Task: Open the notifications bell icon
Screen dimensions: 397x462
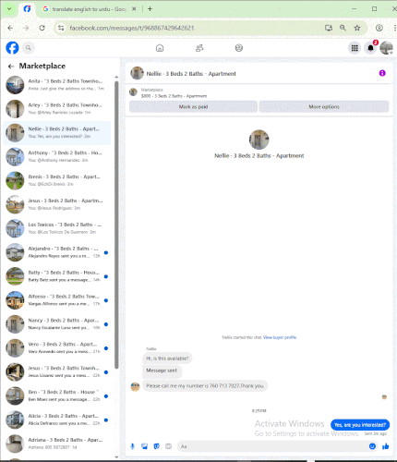Action: (x=370, y=48)
